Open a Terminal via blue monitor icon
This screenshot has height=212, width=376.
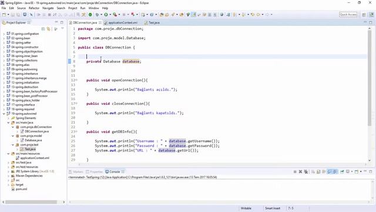[25, 15]
